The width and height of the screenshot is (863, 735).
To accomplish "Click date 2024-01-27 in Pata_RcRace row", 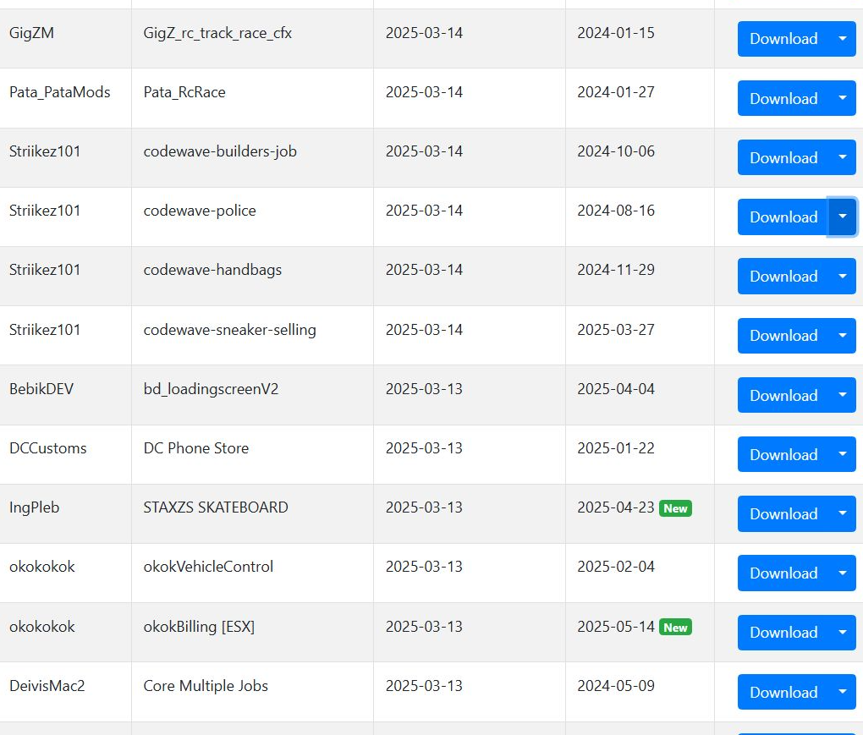I will (616, 92).
